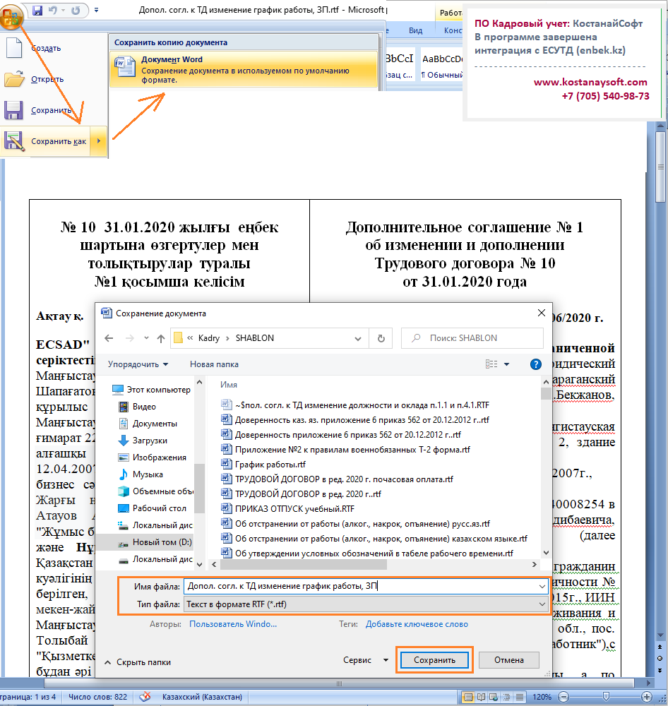
Task: Click the zoom slider handle
Action: (x=607, y=697)
